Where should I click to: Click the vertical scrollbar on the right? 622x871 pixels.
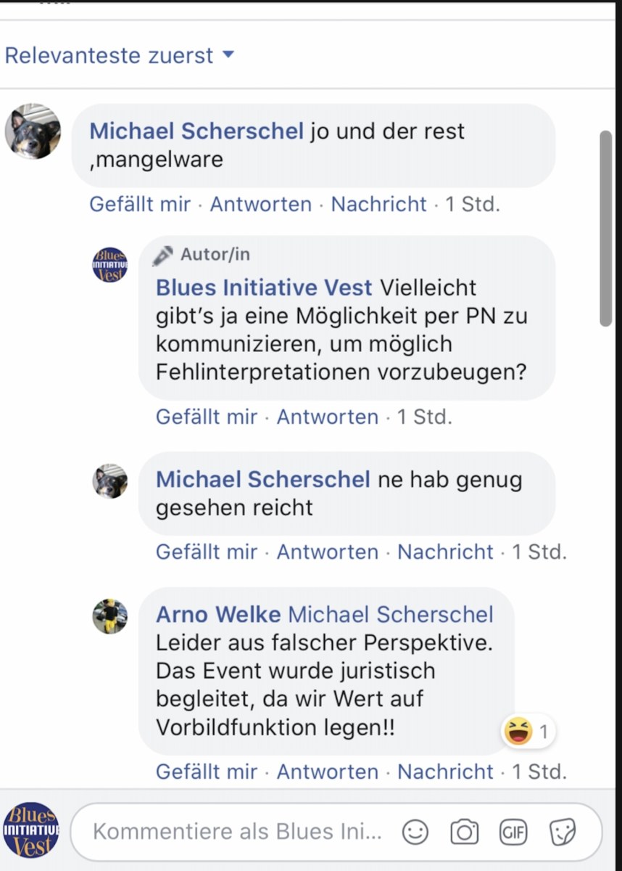click(608, 229)
